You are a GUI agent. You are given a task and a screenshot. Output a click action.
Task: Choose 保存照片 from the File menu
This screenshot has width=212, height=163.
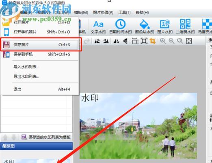(x=40, y=44)
